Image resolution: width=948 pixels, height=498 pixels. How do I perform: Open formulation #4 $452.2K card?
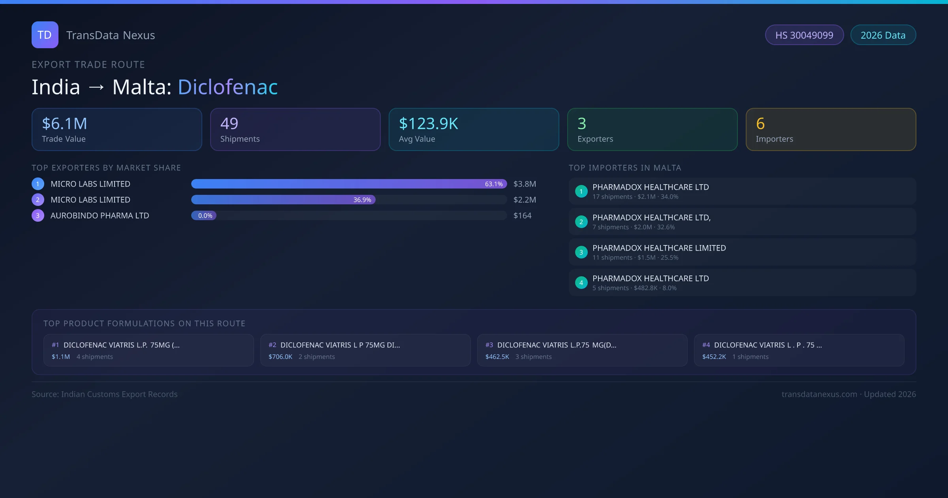(799, 350)
